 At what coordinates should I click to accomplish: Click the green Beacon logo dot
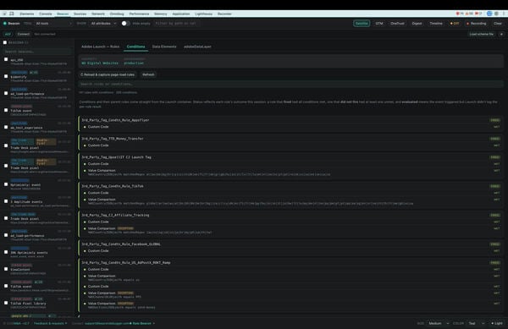point(5,24)
